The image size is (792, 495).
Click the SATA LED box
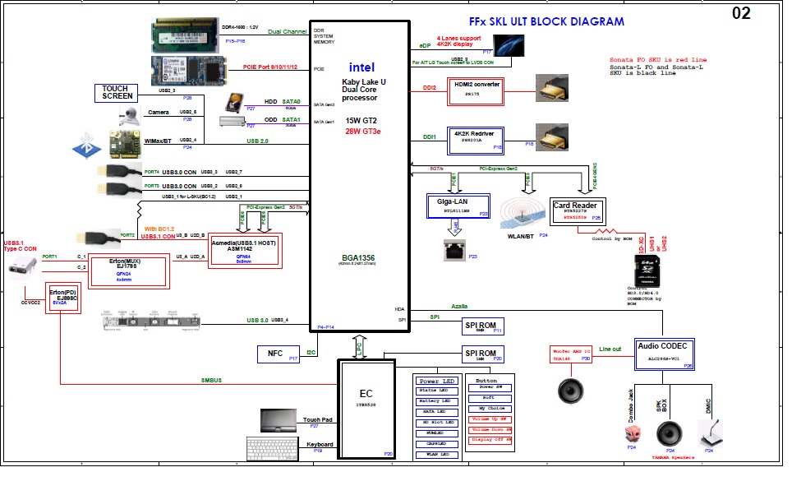pyautogui.click(x=437, y=412)
